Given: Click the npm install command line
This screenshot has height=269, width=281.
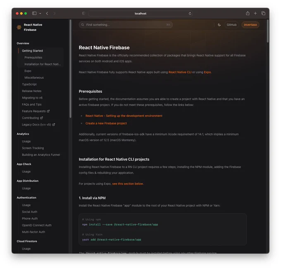Looking at the screenshot, I should (120, 224).
